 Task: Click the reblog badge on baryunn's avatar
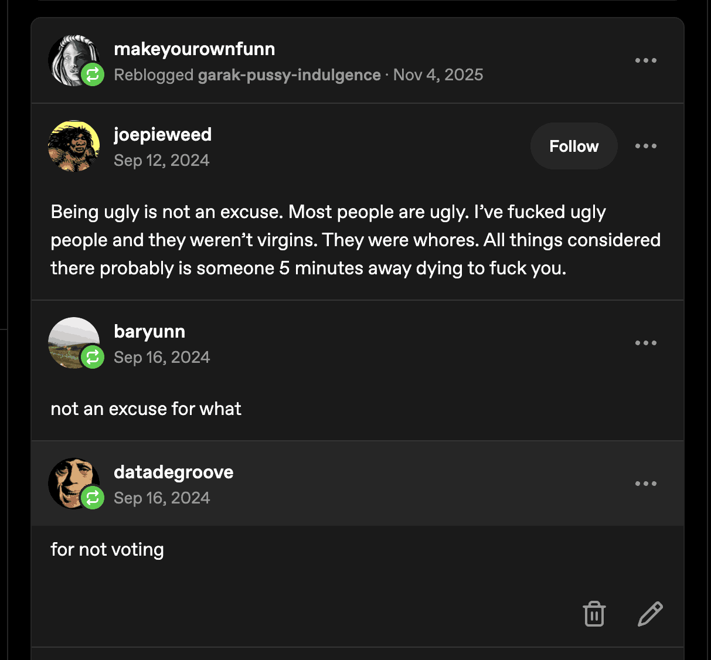(93, 357)
